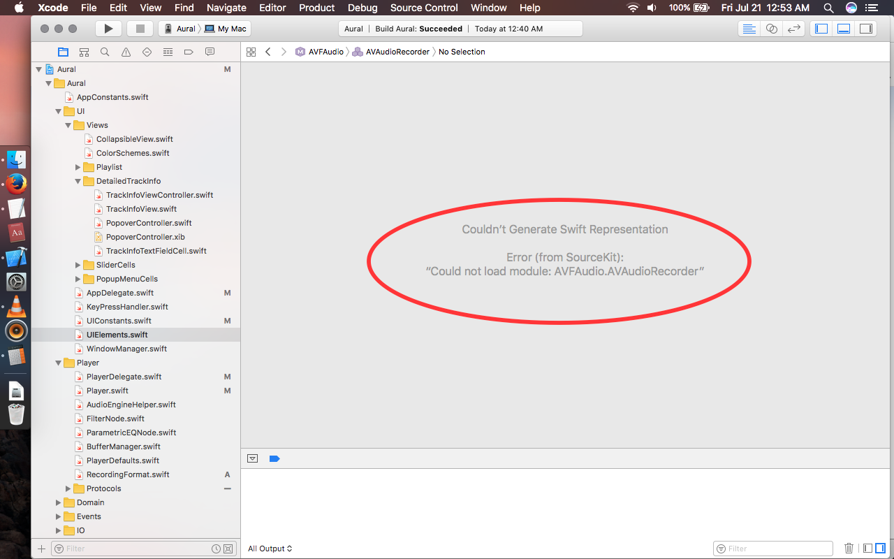Viewport: 894px width, 559px height.
Task: Expand the Domain folder
Action: click(59, 502)
